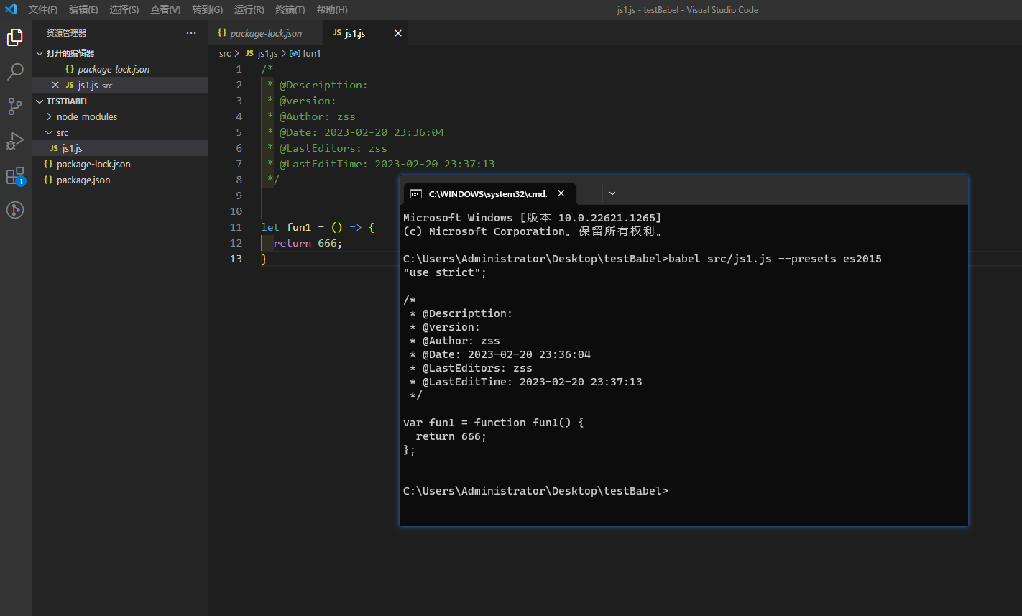The image size is (1022, 616).
Task: Click '"use strict";' line in terminal
Action: click(445, 272)
